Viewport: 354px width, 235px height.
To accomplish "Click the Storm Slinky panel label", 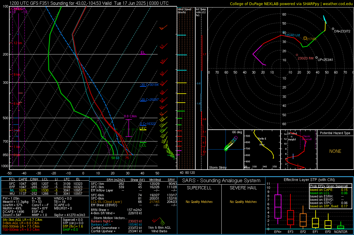I will click(218, 167).
